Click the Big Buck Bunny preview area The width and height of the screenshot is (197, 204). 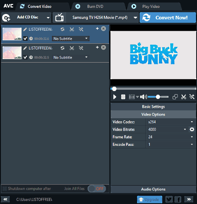153,55
